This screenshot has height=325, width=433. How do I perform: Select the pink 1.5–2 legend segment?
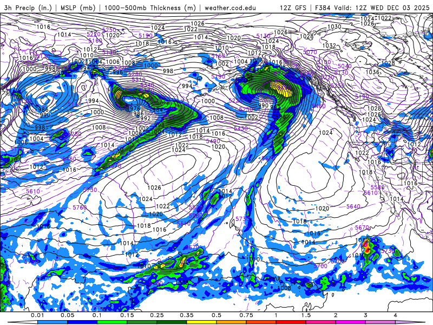tap(321, 322)
